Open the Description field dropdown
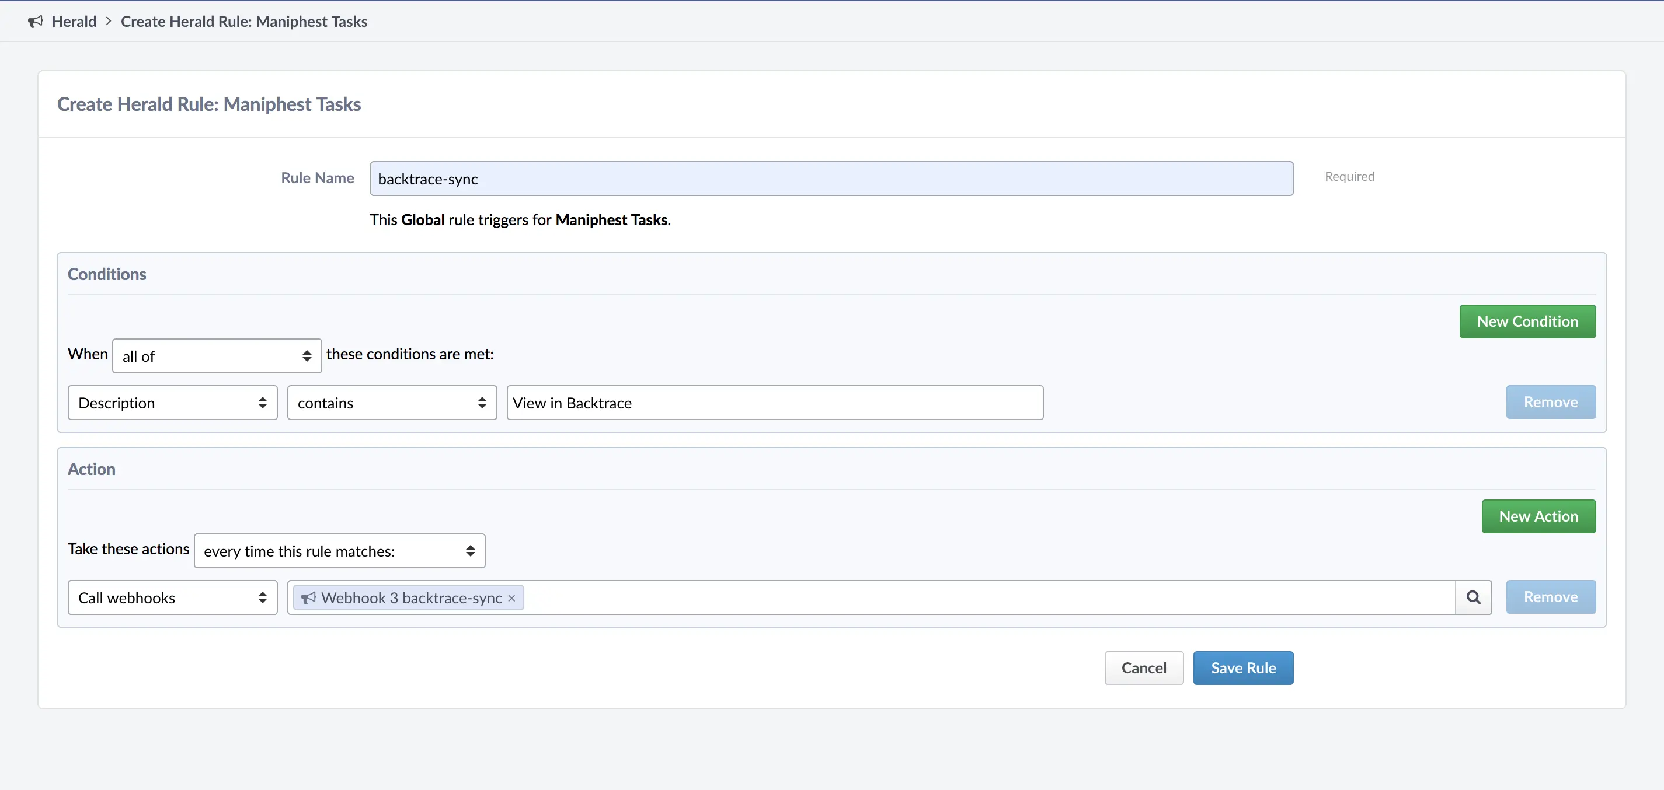The image size is (1664, 790). click(172, 403)
